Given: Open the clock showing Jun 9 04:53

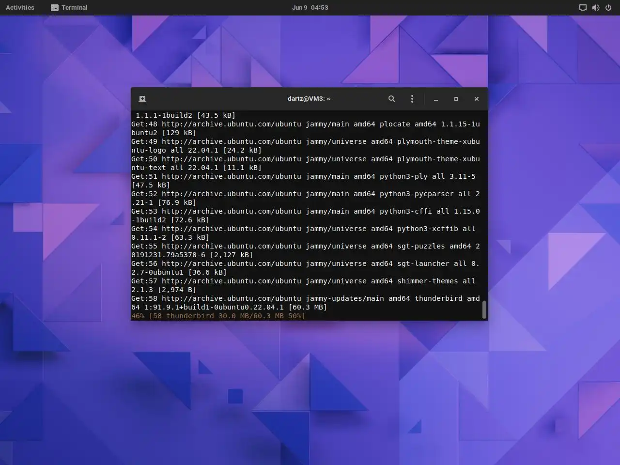Looking at the screenshot, I should (310, 7).
